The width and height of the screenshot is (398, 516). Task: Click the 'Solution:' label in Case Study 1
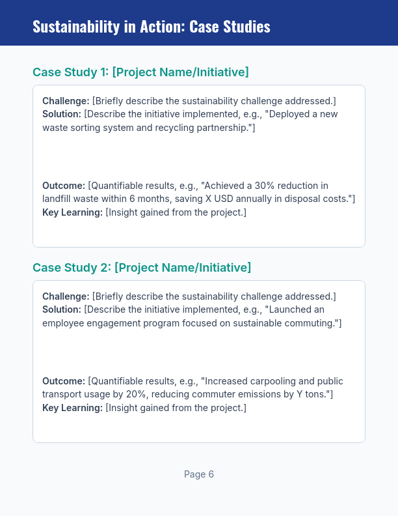click(x=62, y=114)
